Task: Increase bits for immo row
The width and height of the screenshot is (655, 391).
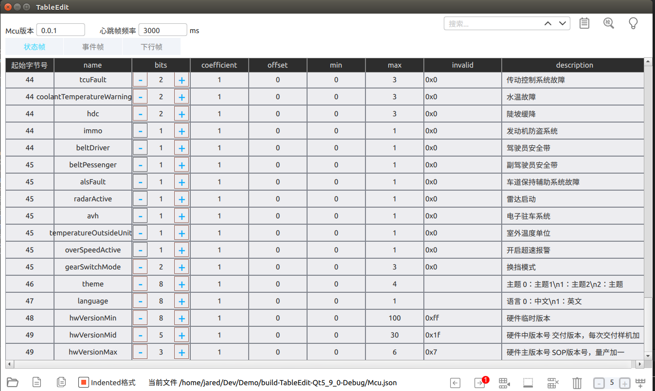Action: (x=182, y=131)
